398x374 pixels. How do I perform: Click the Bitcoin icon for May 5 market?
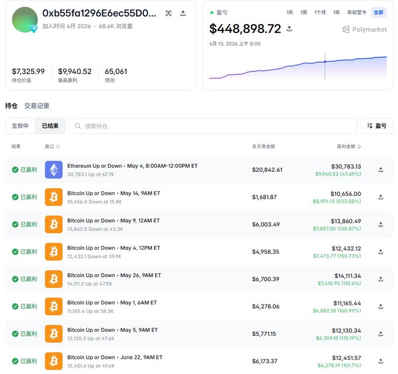click(54, 334)
